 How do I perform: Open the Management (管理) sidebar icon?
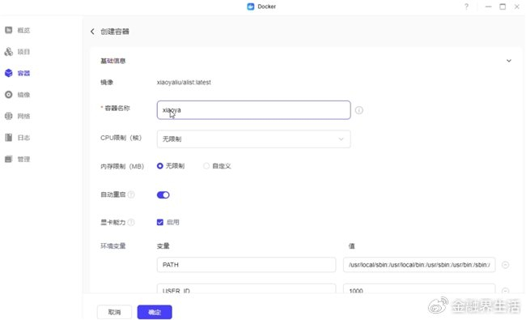(x=9, y=159)
